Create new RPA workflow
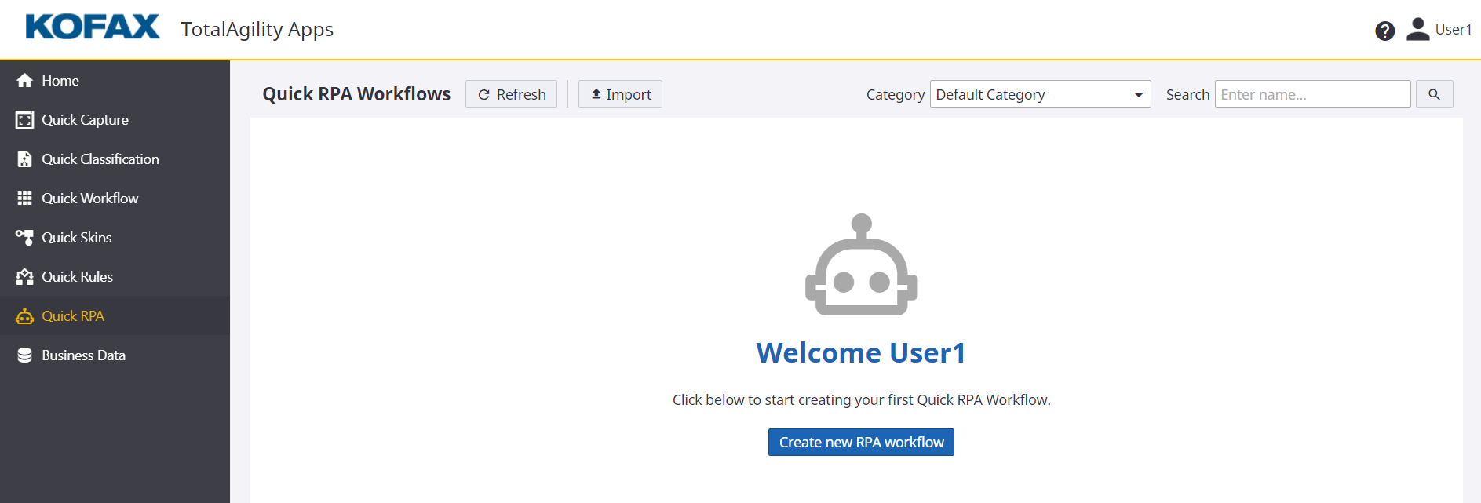This screenshot has width=1481, height=503. point(861,443)
